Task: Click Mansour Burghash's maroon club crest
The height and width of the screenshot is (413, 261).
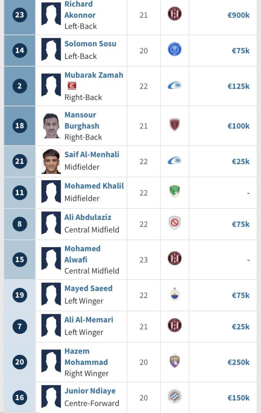Action: 175,125
